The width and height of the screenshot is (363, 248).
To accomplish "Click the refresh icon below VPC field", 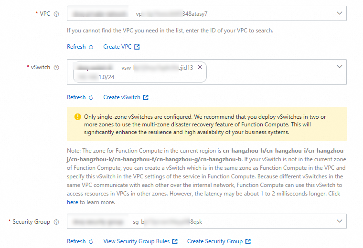I will (91, 47).
